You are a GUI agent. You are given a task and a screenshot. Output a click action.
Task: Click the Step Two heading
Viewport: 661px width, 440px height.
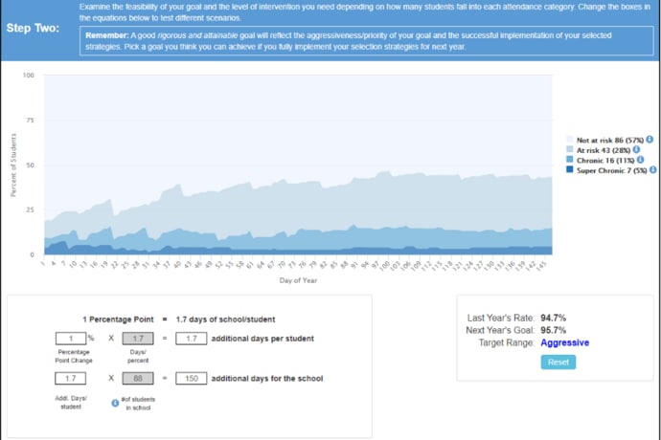click(x=34, y=27)
